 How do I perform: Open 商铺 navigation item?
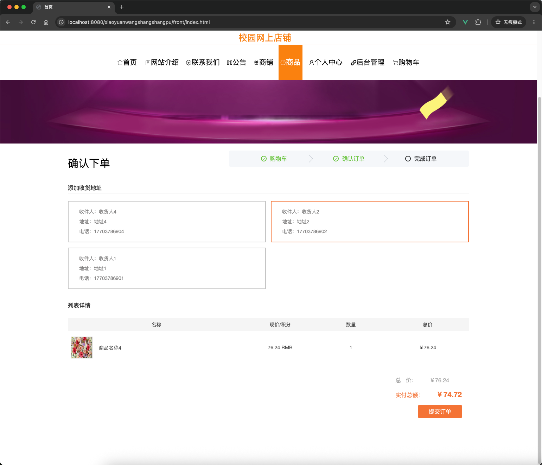(264, 62)
